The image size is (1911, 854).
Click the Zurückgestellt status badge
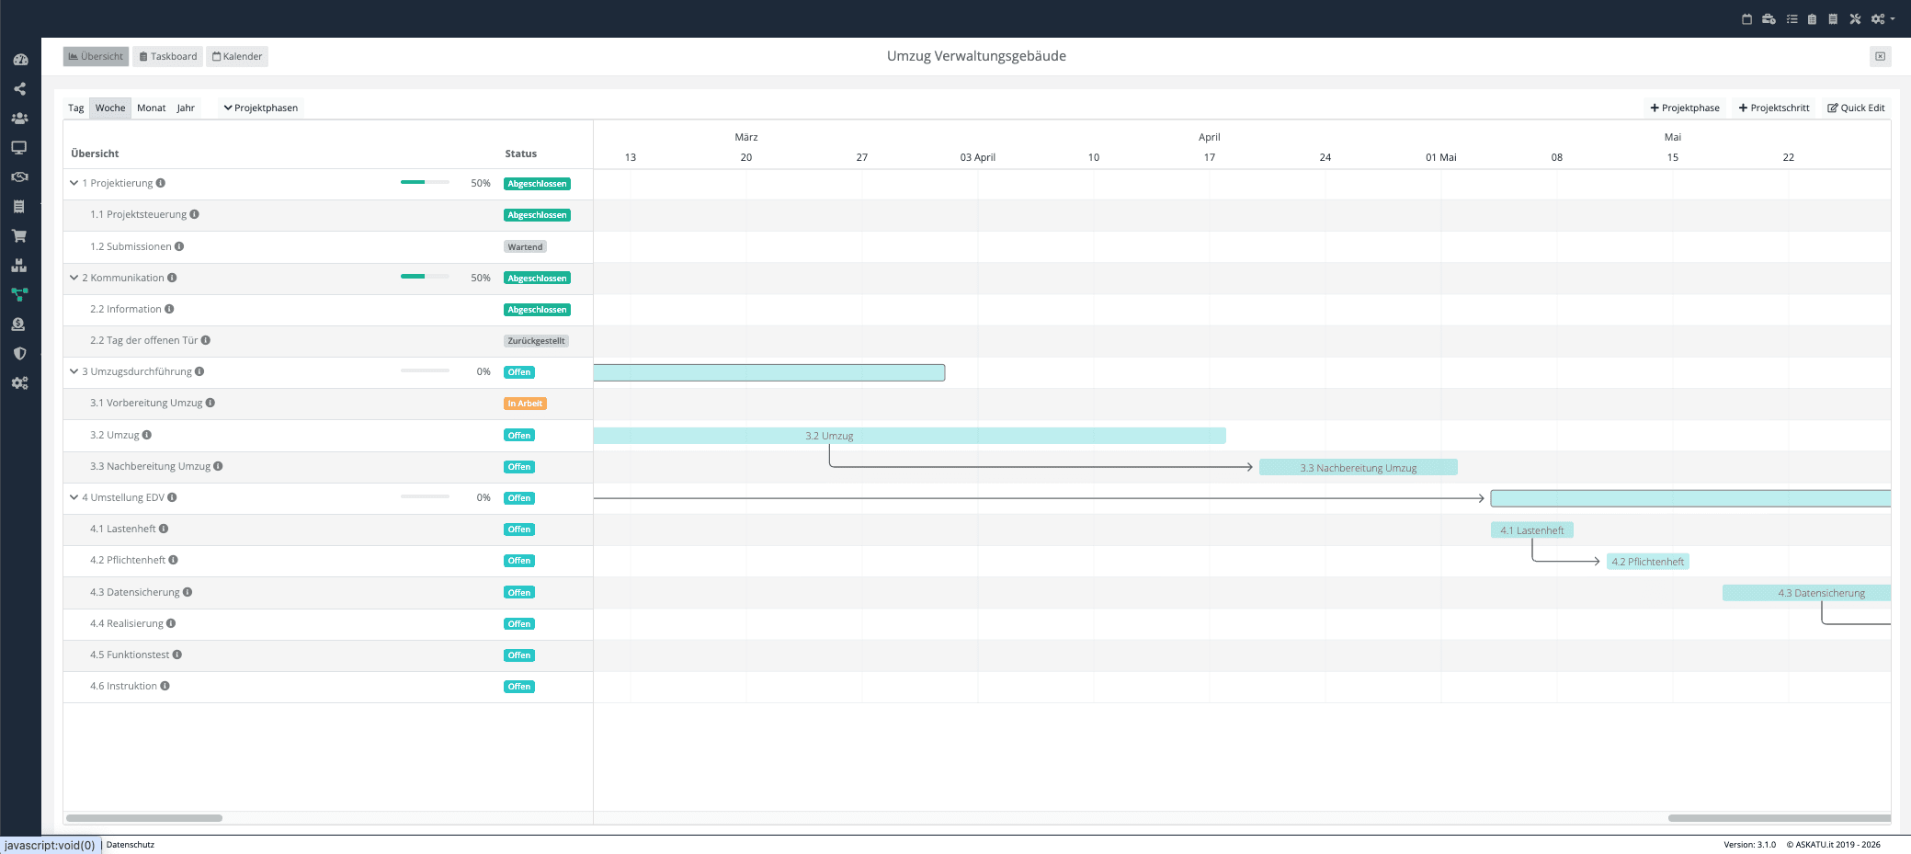[536, 341]
